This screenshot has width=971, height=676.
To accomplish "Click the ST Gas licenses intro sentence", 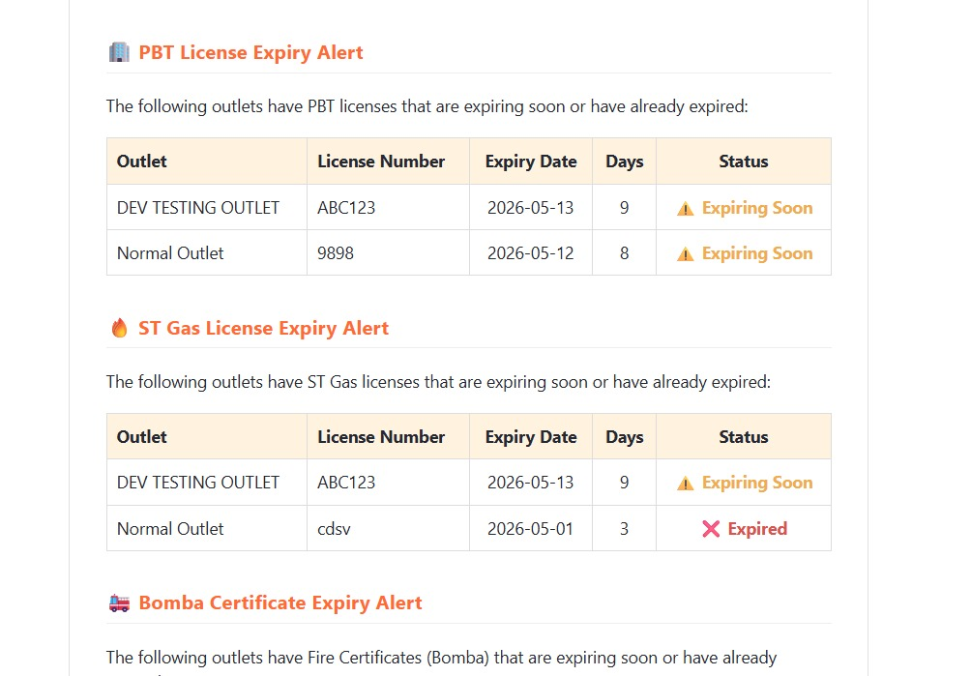I will [x=438, y=382].
